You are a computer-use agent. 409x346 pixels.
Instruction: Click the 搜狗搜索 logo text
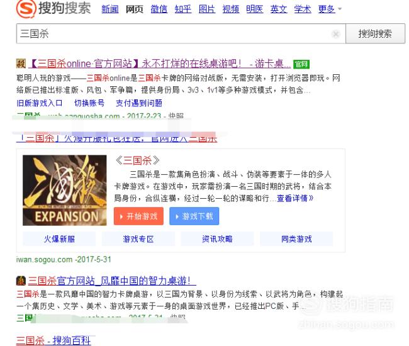click(x=65, y=8)
